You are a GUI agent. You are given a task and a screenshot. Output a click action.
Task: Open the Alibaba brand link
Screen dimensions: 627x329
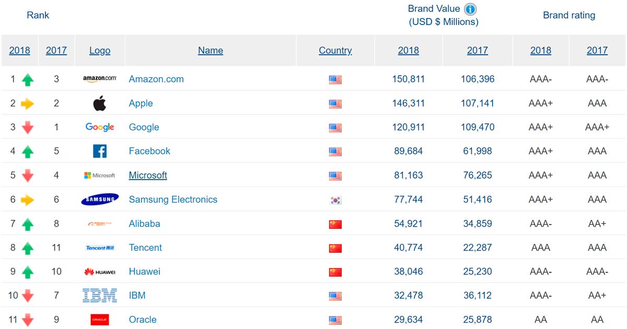pos(145,224)
